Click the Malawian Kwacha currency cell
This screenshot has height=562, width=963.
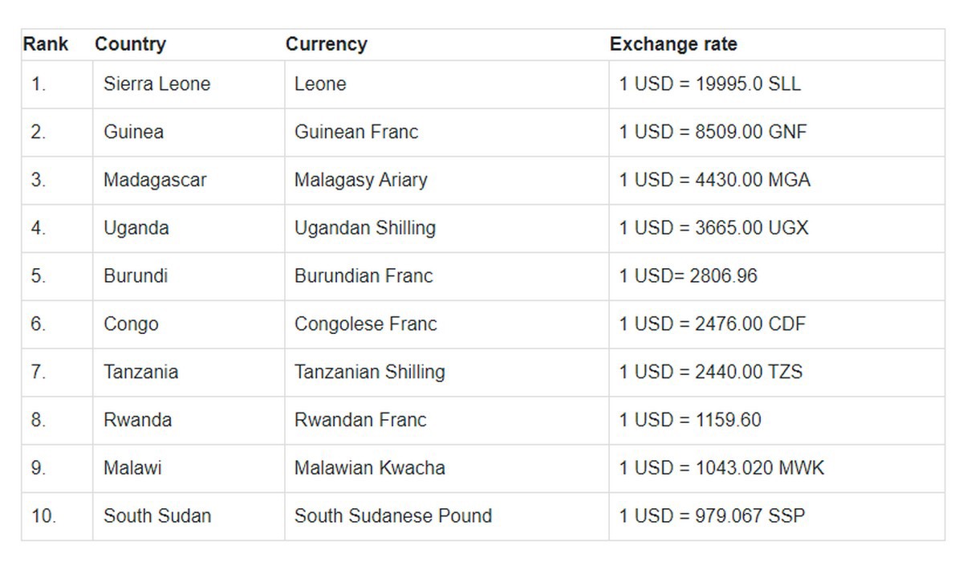click(x=369, y=468)
